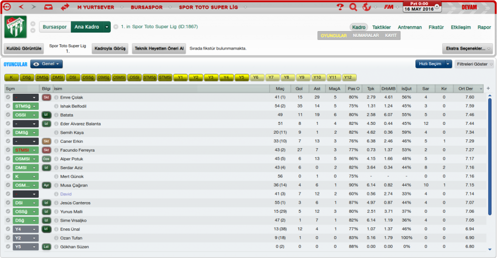
Task: Click the Skt badge next to Caner Erkin
Action: 46,141
